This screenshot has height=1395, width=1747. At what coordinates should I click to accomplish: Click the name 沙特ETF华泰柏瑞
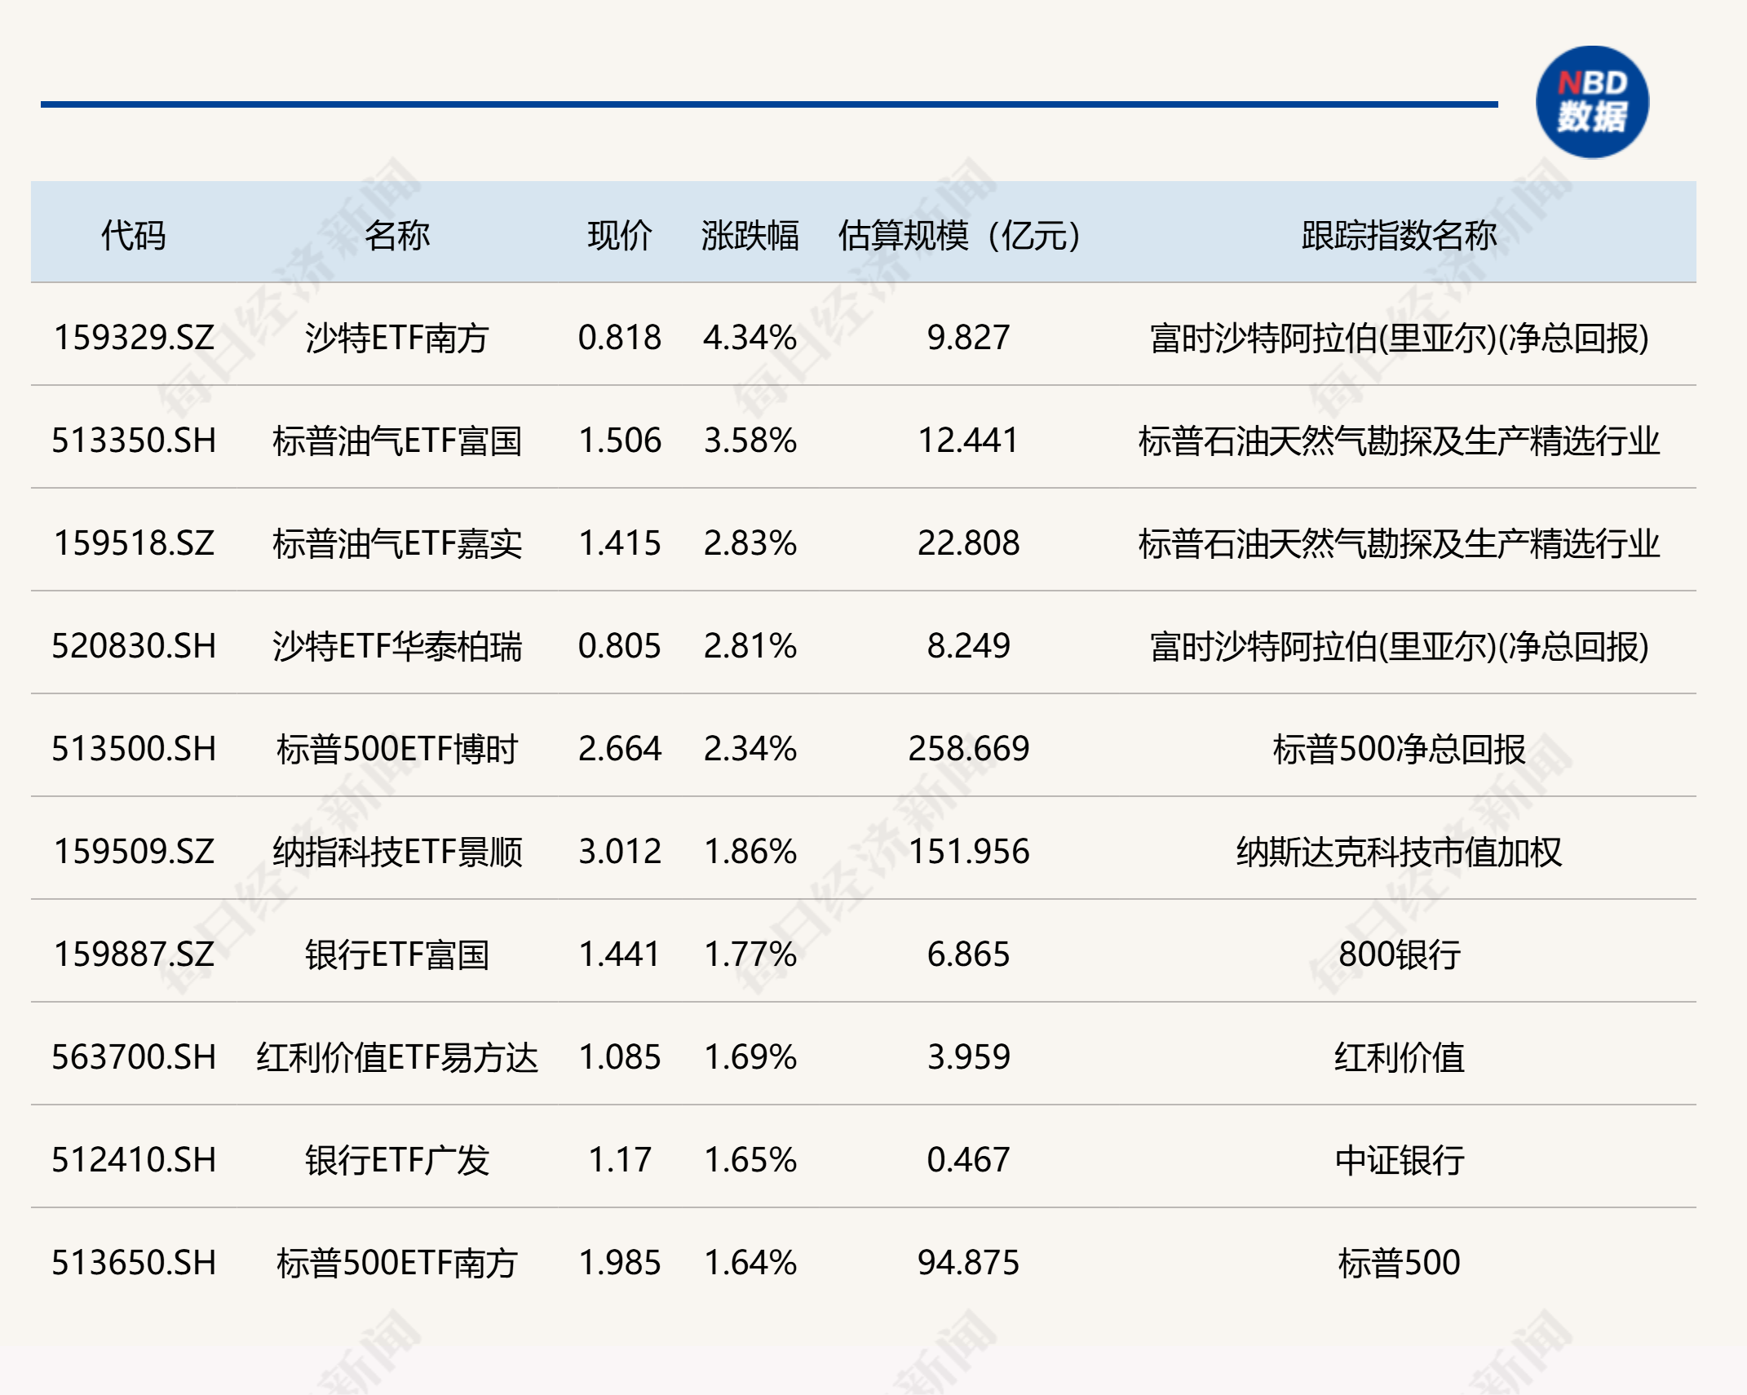(x=397, y=646)
